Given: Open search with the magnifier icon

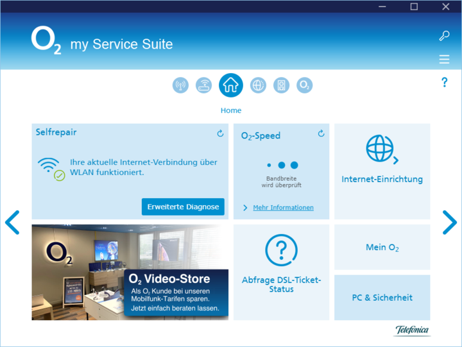Looking at the screenshot, I should coord(444,36).
